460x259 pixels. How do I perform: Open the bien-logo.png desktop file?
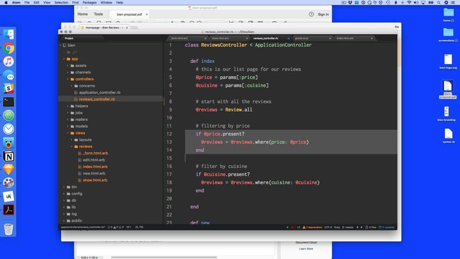click(448, 61)
